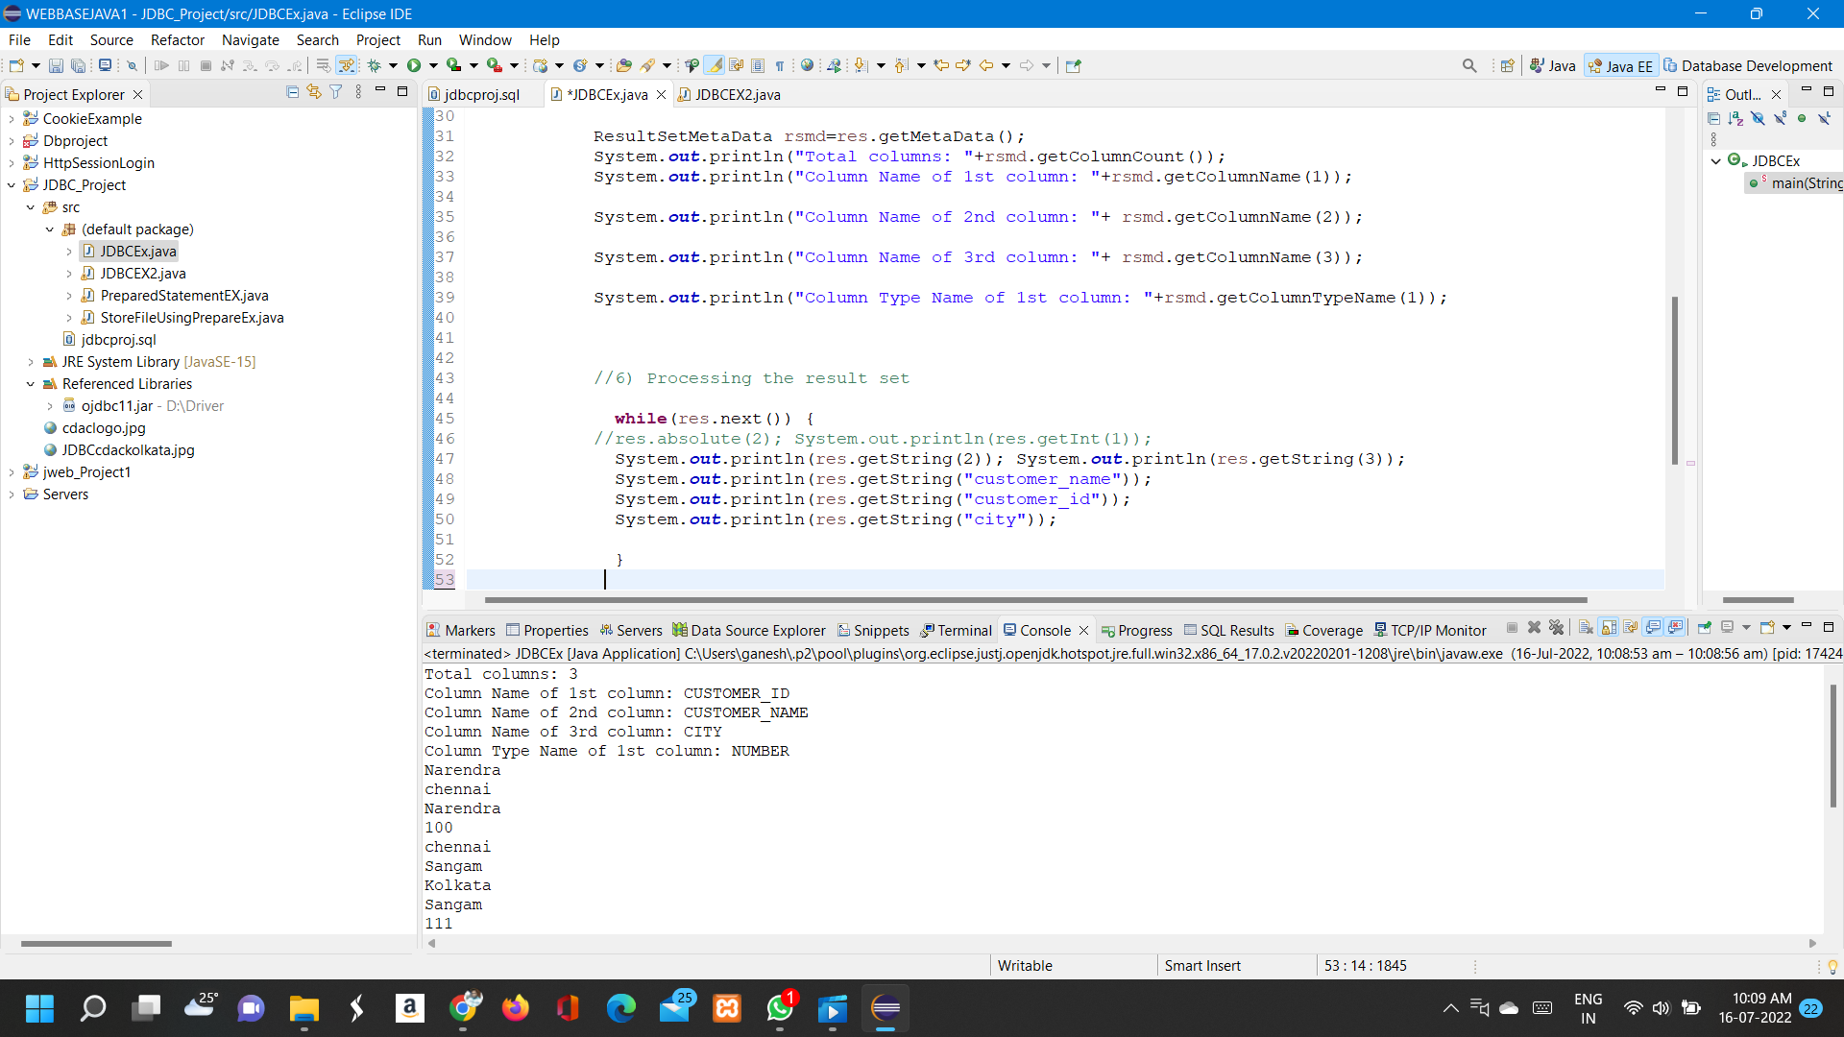Toggle Show Console on standard output change
The image size is (1844, 1037).
1653,627
